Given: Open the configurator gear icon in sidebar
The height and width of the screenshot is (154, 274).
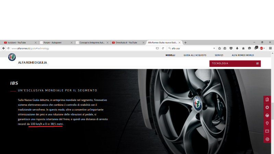Looking at the screenshot, I should [267, 107].
